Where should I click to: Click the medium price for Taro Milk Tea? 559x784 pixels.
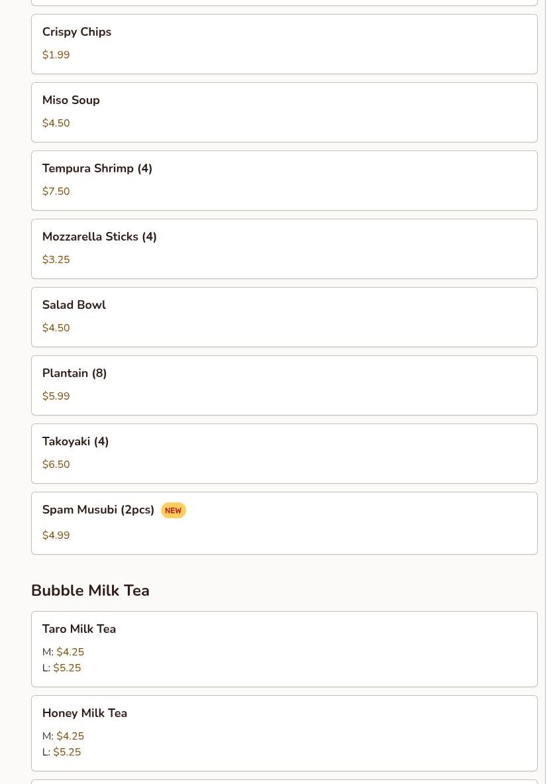pyautogui.click(x=70, y=652)
